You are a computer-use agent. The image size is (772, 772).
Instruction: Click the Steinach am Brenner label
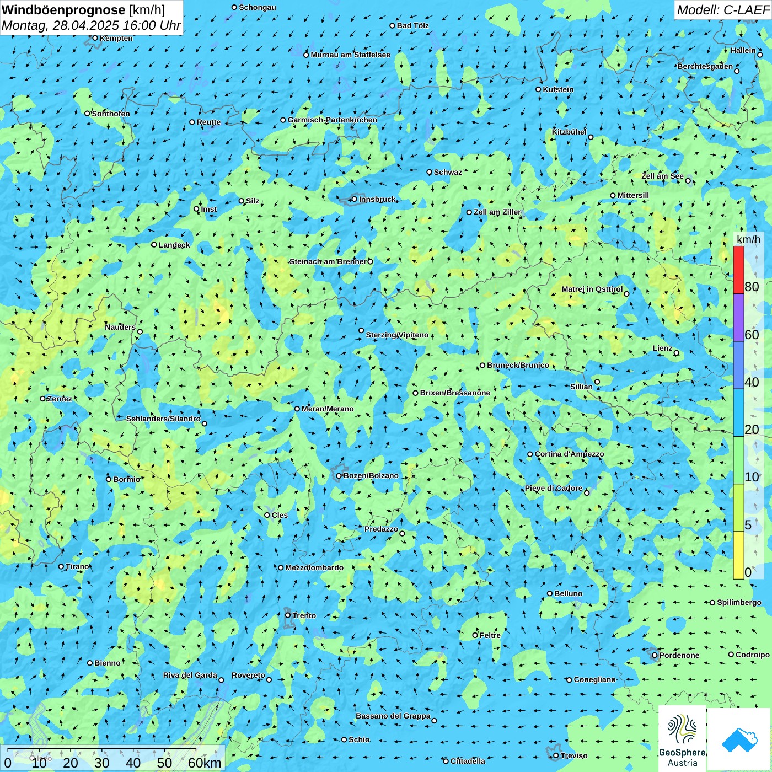click(x=328, y=261)
